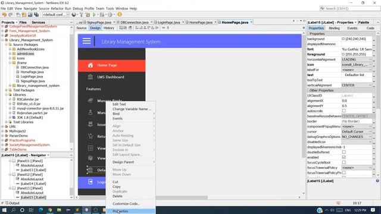
Task: Open Windows Start menu
Action: coord(4,210)
